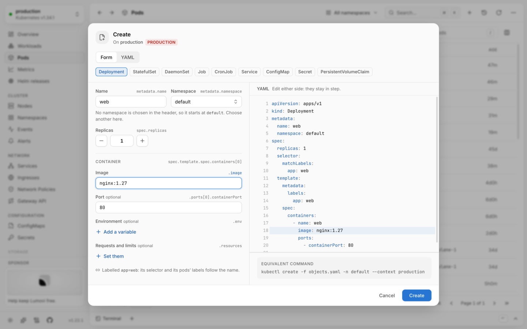Open the All namespaces dropdown
Image resolution: width=527 pixels, height=329 pixels.
pyautogui.click(x=352, y=13)
